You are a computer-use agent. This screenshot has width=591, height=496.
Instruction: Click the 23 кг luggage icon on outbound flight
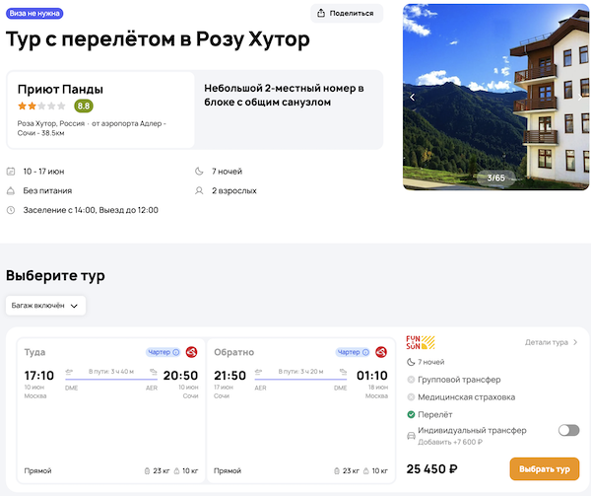point(147,470)
